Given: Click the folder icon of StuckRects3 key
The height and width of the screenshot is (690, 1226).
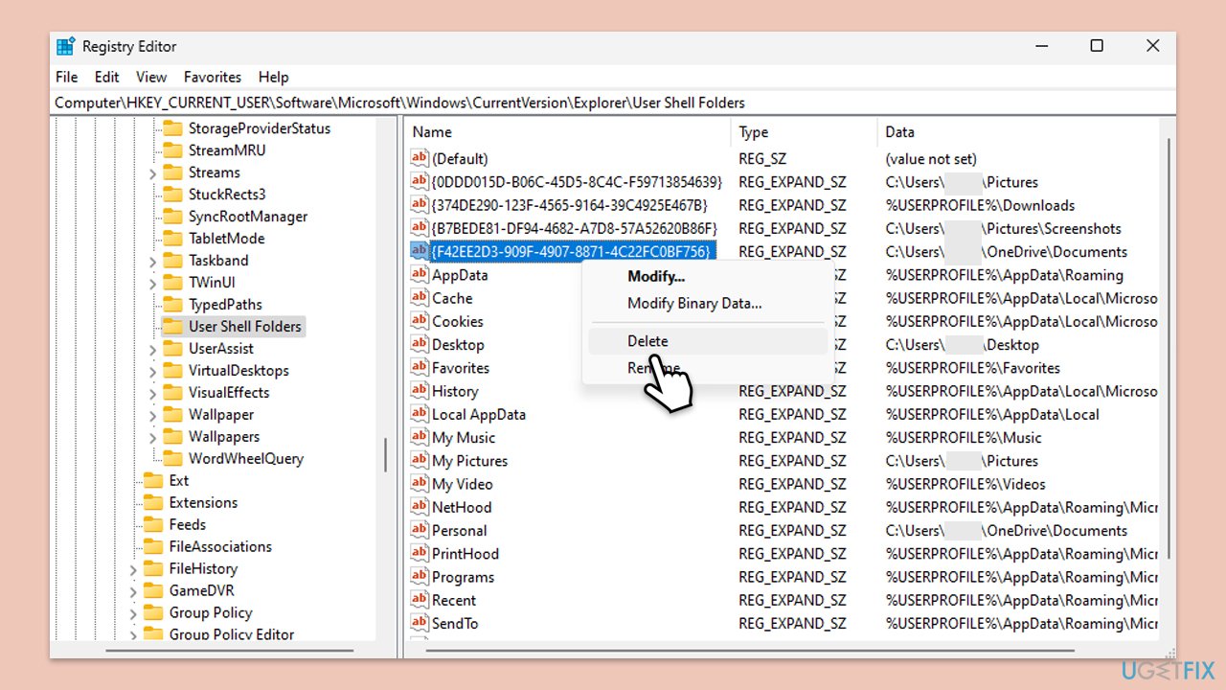Looking at the screenshot, I should (x=172, y=194).
